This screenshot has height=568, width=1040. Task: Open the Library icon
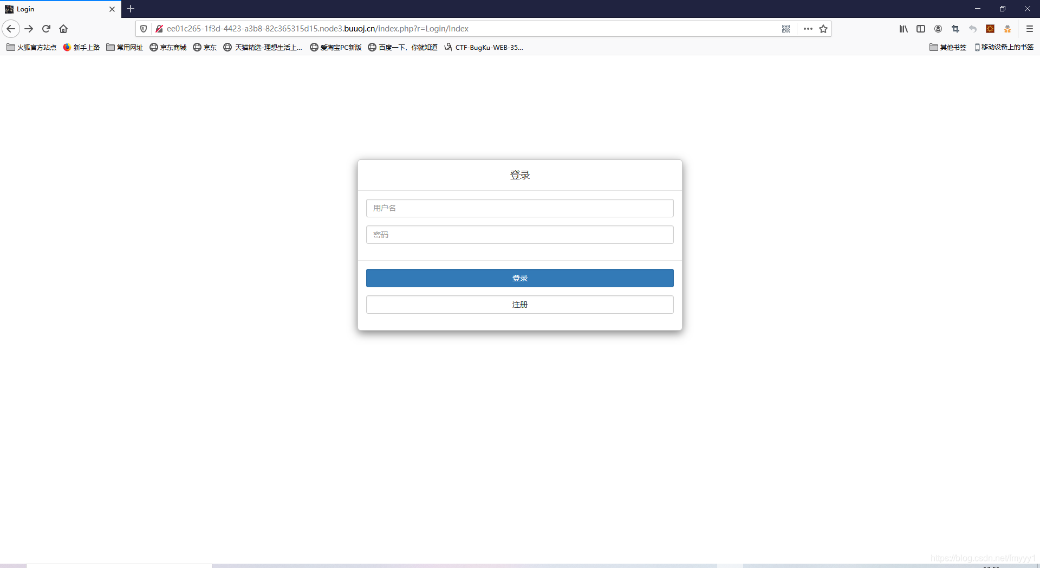pos(903,29)
